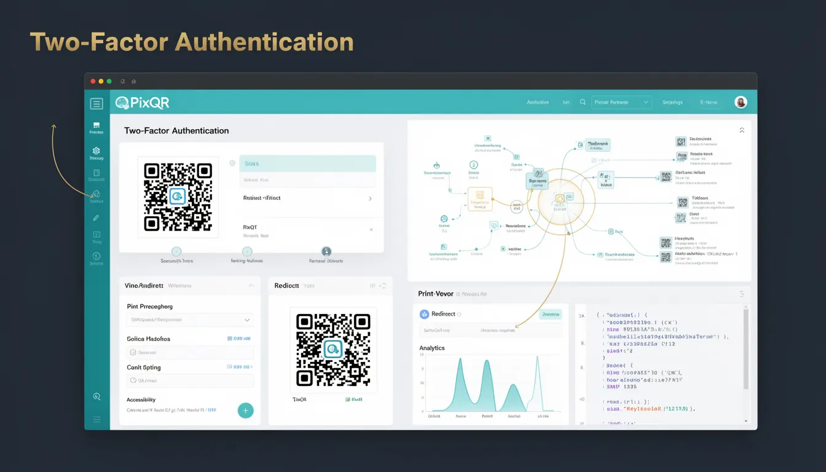Open the magnifier icon near the sidebar bottom
Viewport: 826px width, 472px height.
[x=96, y=397]
